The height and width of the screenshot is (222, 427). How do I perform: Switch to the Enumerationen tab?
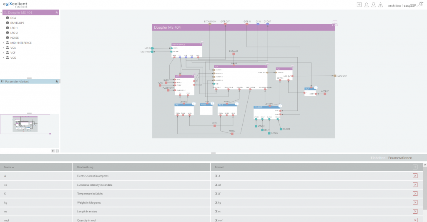coord(400,158)
